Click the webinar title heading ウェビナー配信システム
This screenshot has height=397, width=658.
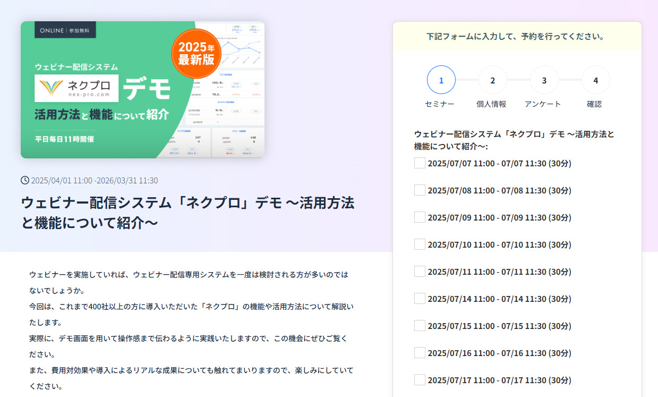coord(187,213)
